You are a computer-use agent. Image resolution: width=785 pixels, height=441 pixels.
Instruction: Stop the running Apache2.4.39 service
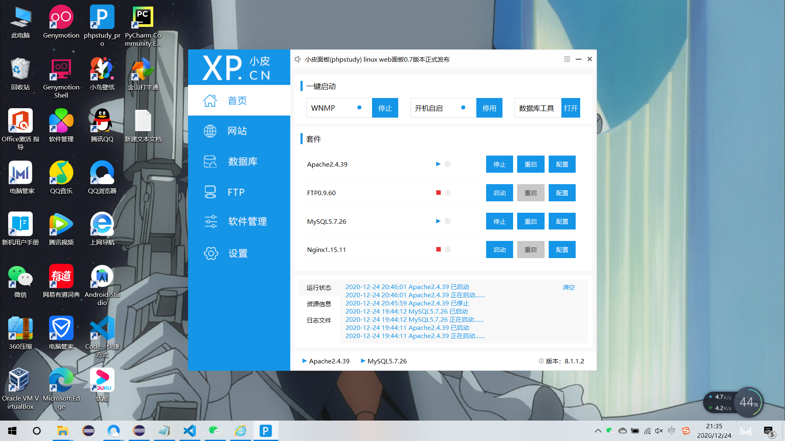[x=499, y=164]
